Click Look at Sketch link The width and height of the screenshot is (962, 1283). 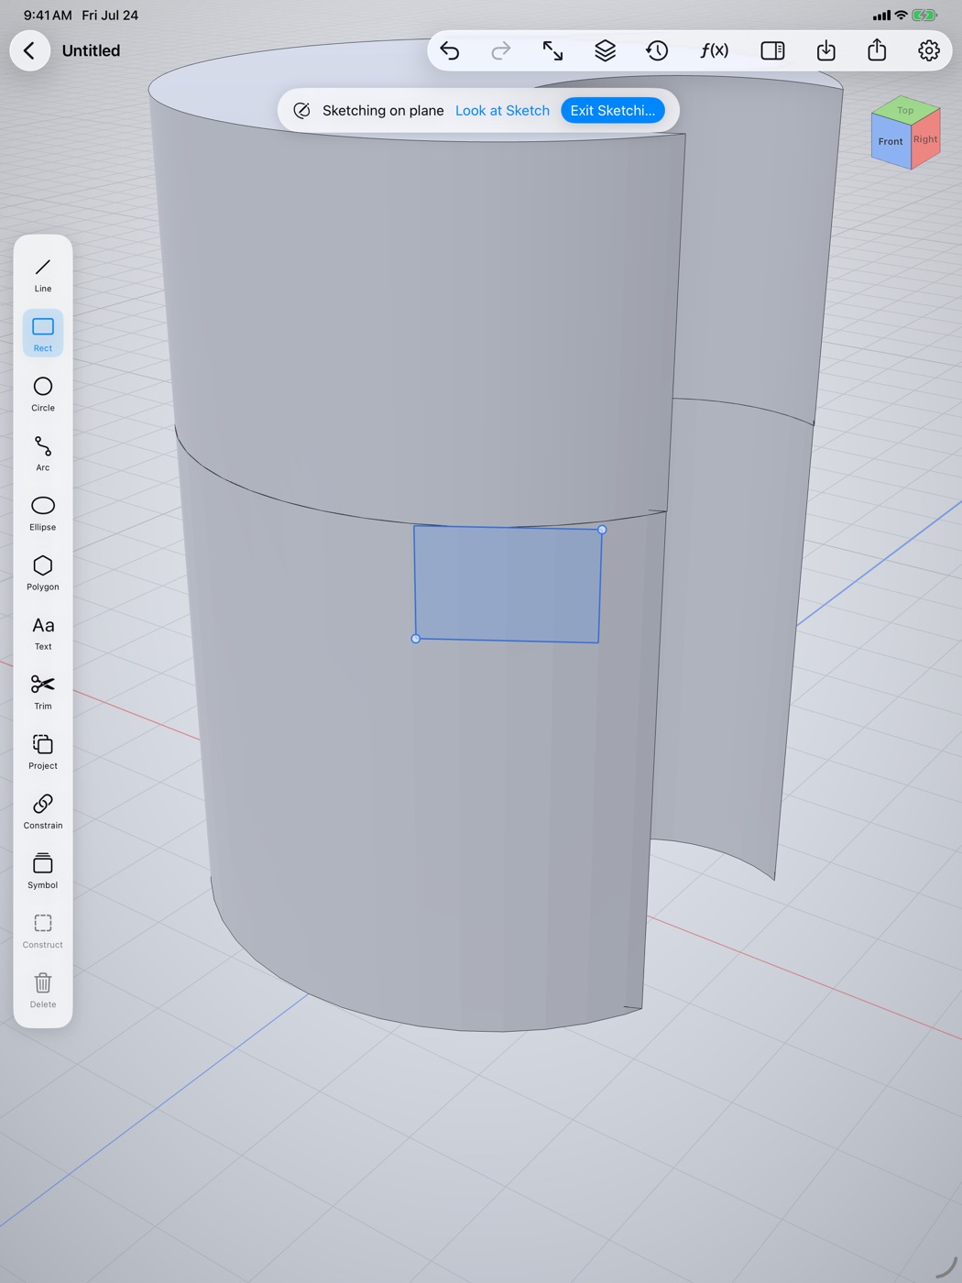point(502,110)
